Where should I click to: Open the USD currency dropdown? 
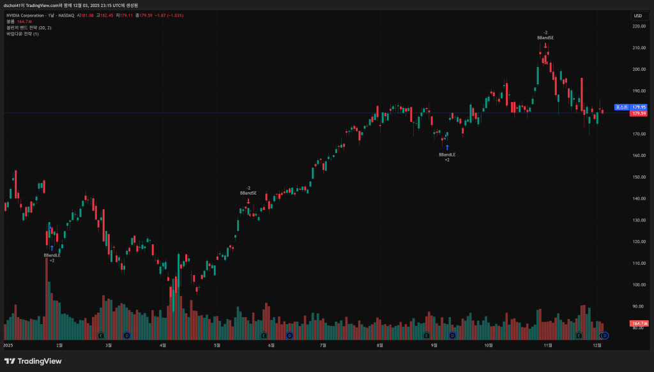click(x=637, y=15)
